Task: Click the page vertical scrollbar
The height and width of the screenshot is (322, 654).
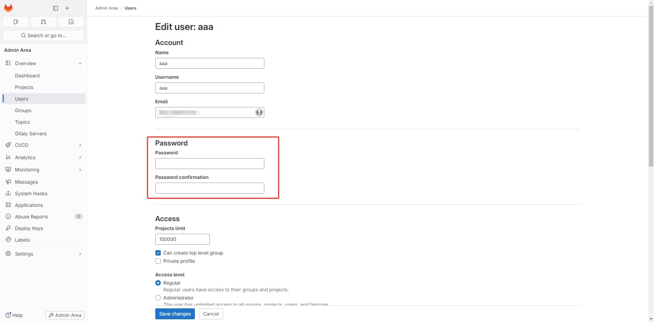Action: click(651, 85)
